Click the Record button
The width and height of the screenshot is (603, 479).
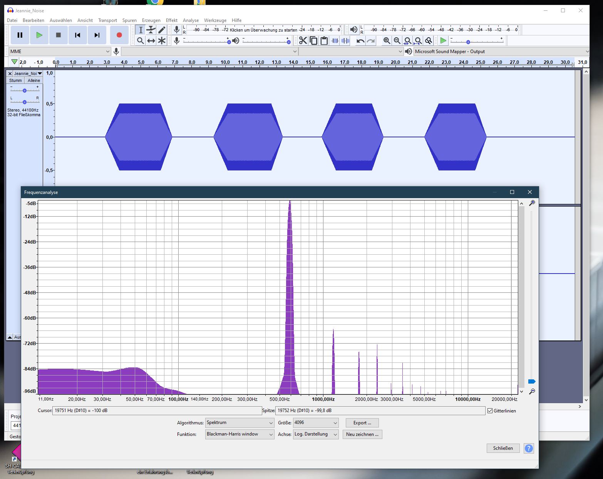click(x=119, y=35)
